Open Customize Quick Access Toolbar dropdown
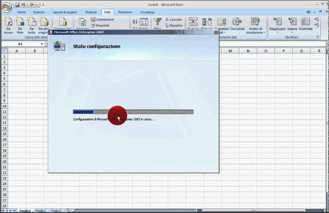This screenshot has height=213, width=329. click(43, 5)
